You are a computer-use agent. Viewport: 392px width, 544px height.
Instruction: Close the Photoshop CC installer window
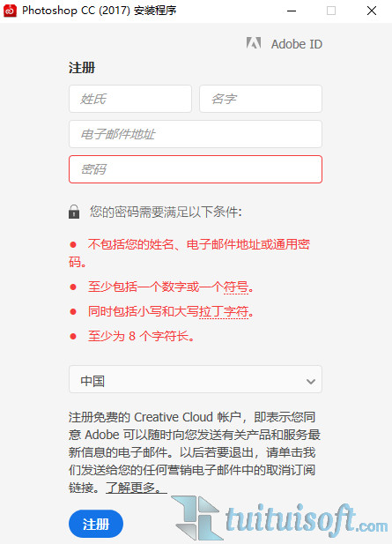click(372, 11)
